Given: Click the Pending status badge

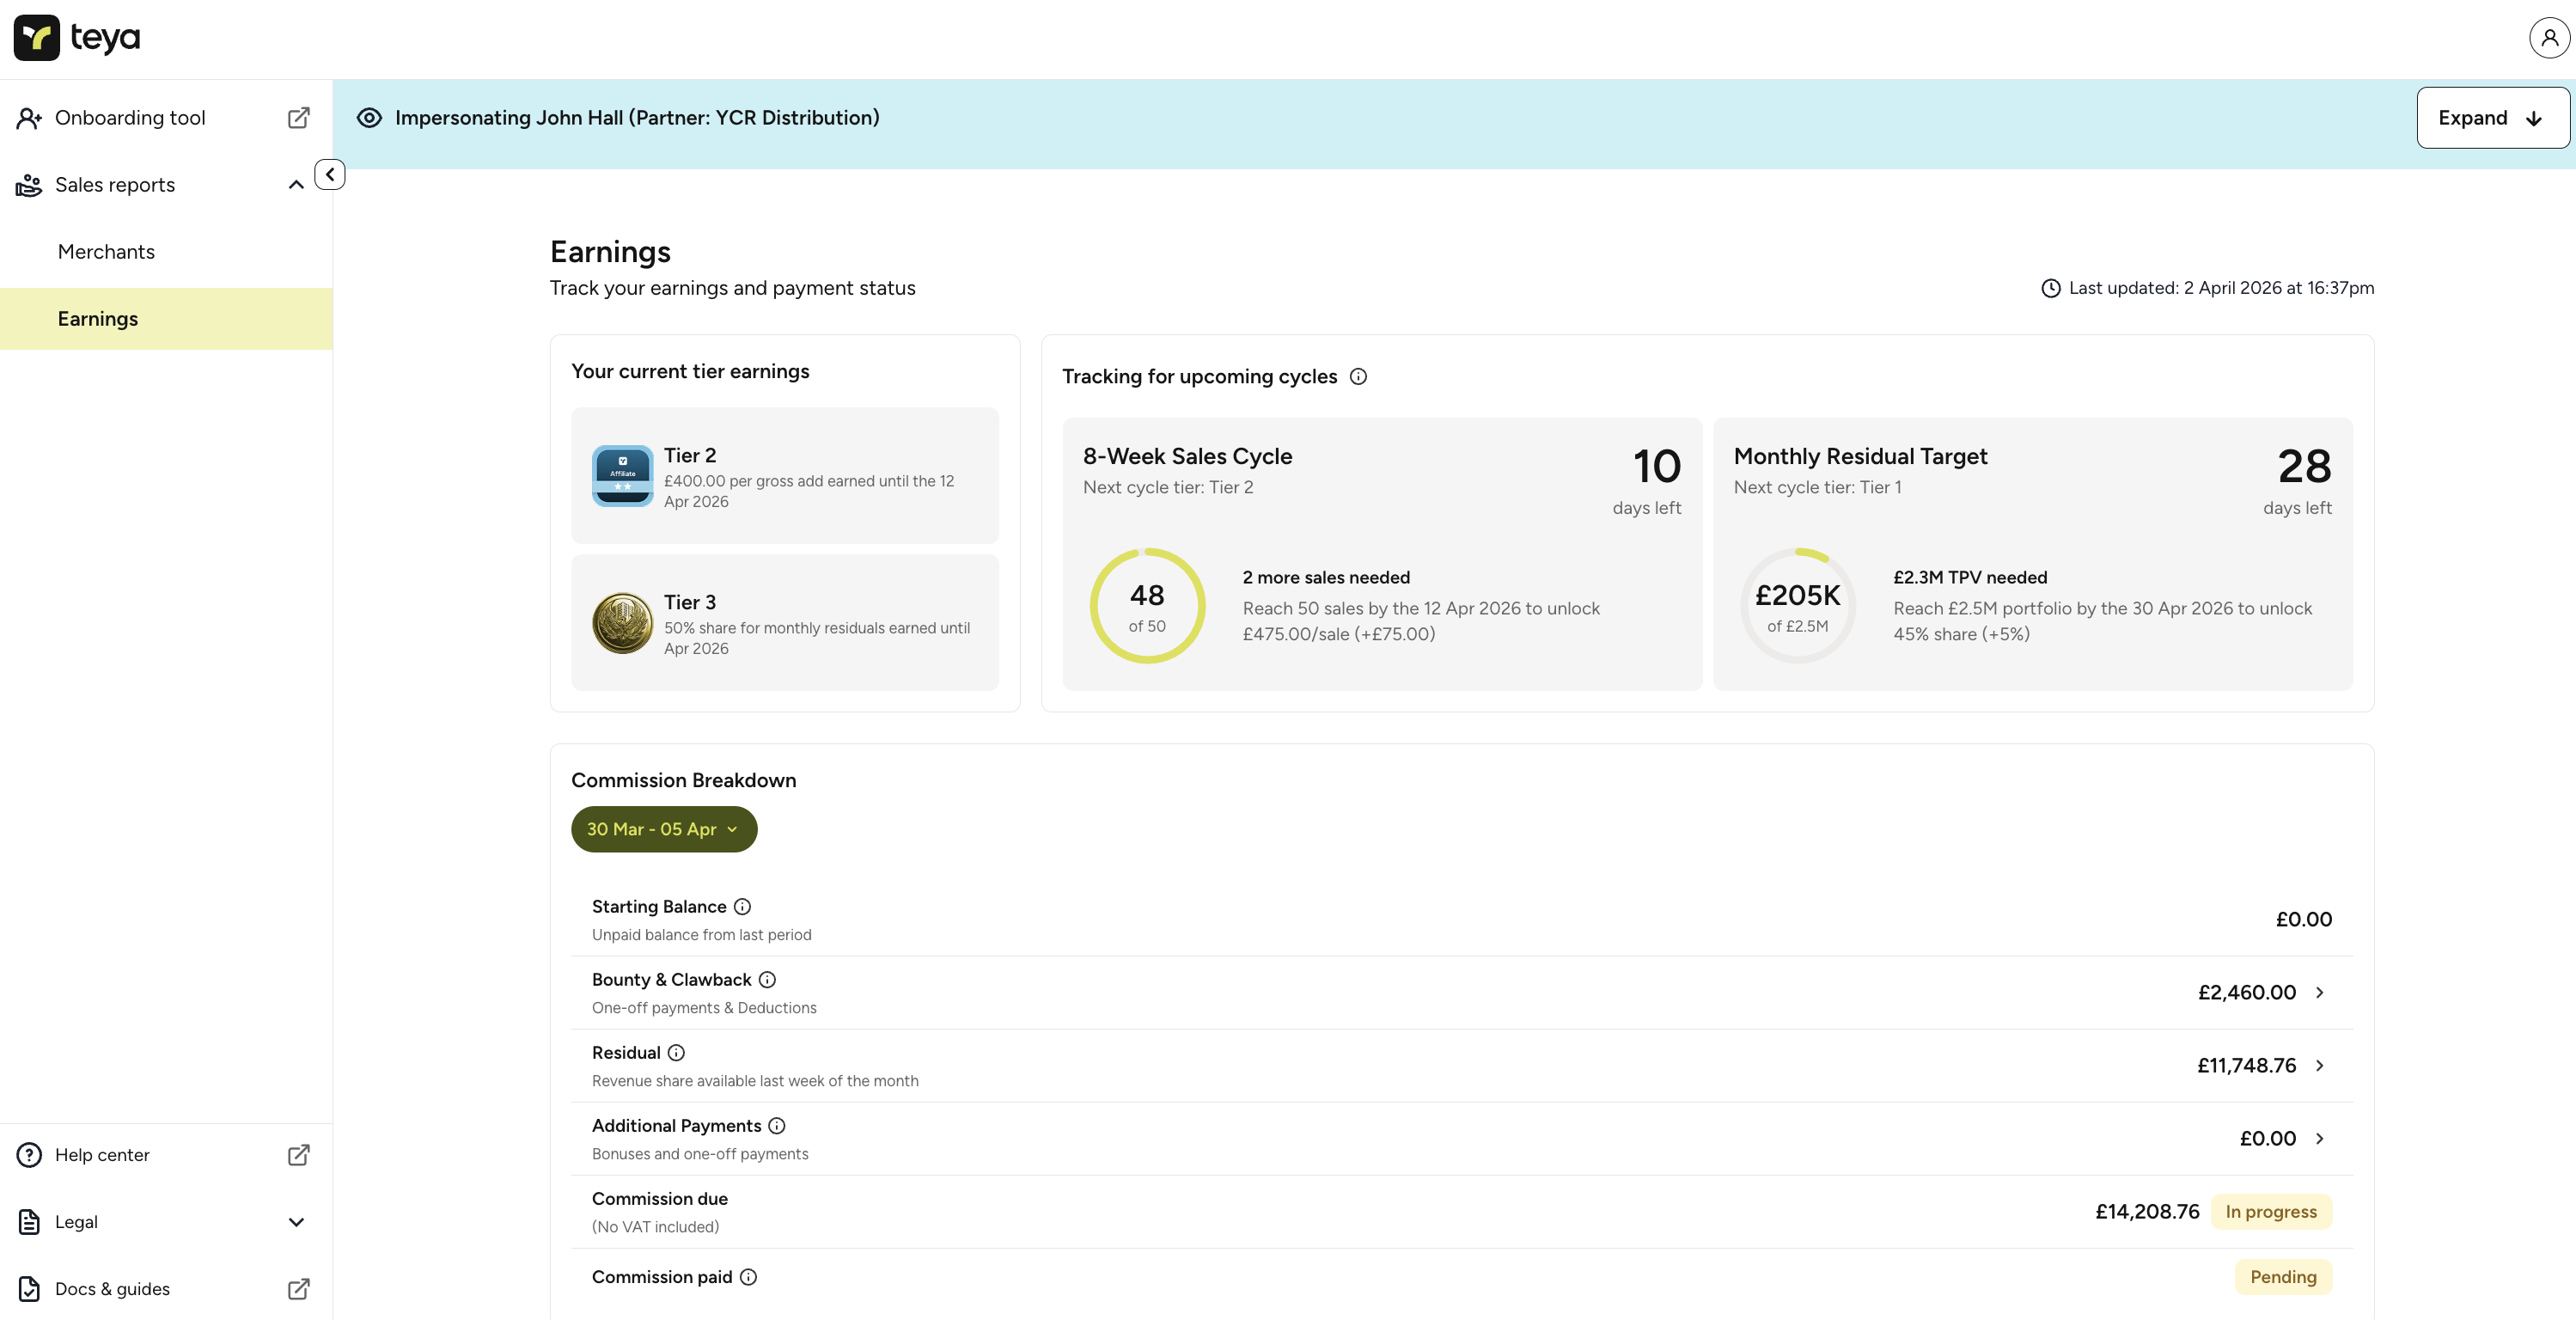Looking at the screenshot, I should [2283, 1277].
